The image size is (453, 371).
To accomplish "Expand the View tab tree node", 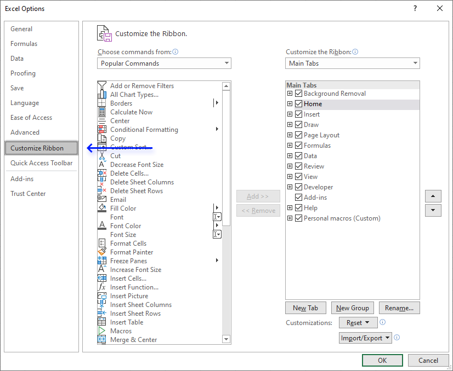I will point(290,176).
